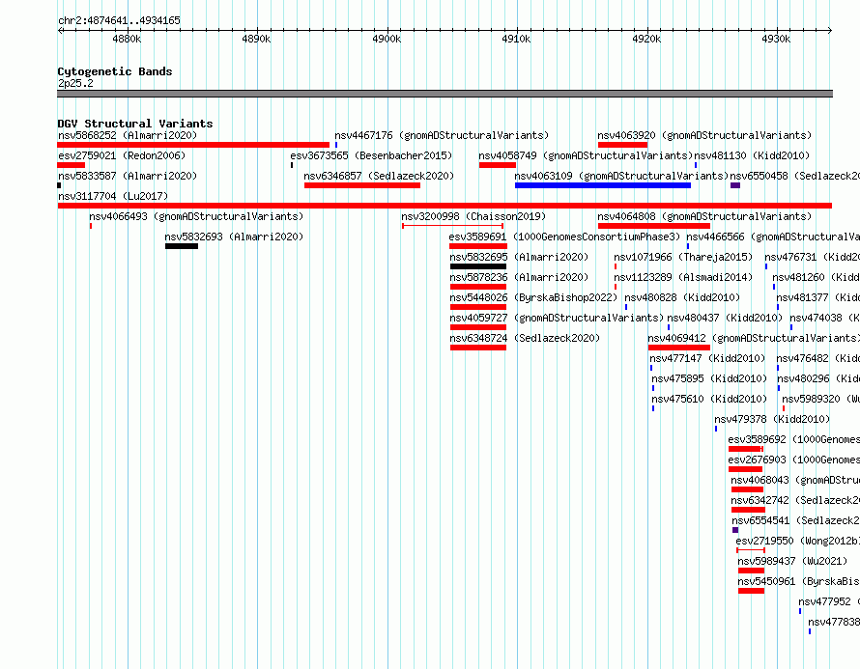
Task: Click nsv479378 (Kidd2010) label
Action: 772,419
